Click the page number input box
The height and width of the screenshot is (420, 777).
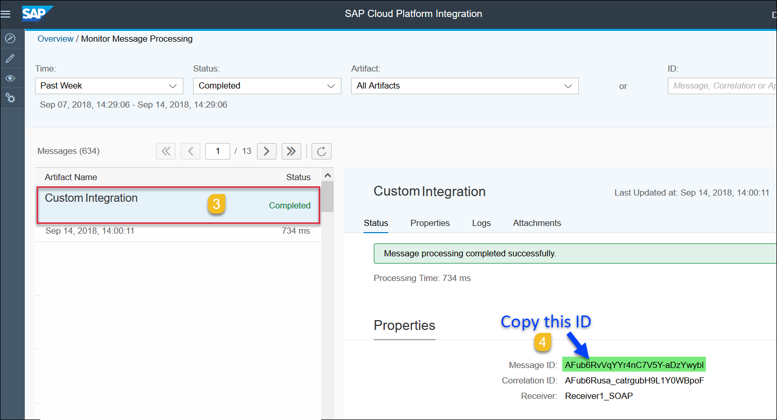pos(218,151)
